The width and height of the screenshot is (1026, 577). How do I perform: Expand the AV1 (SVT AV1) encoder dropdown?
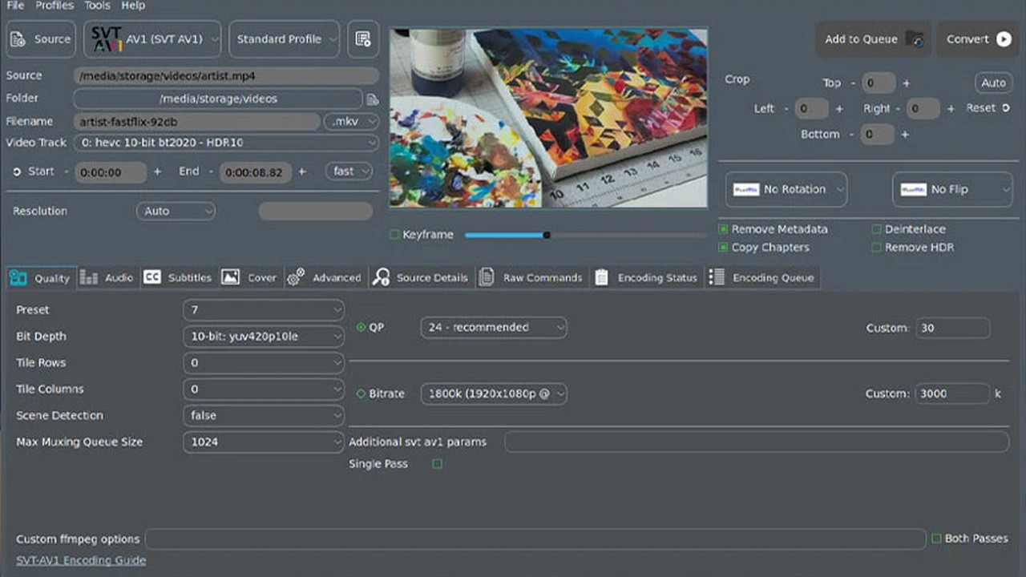[152, 39]
